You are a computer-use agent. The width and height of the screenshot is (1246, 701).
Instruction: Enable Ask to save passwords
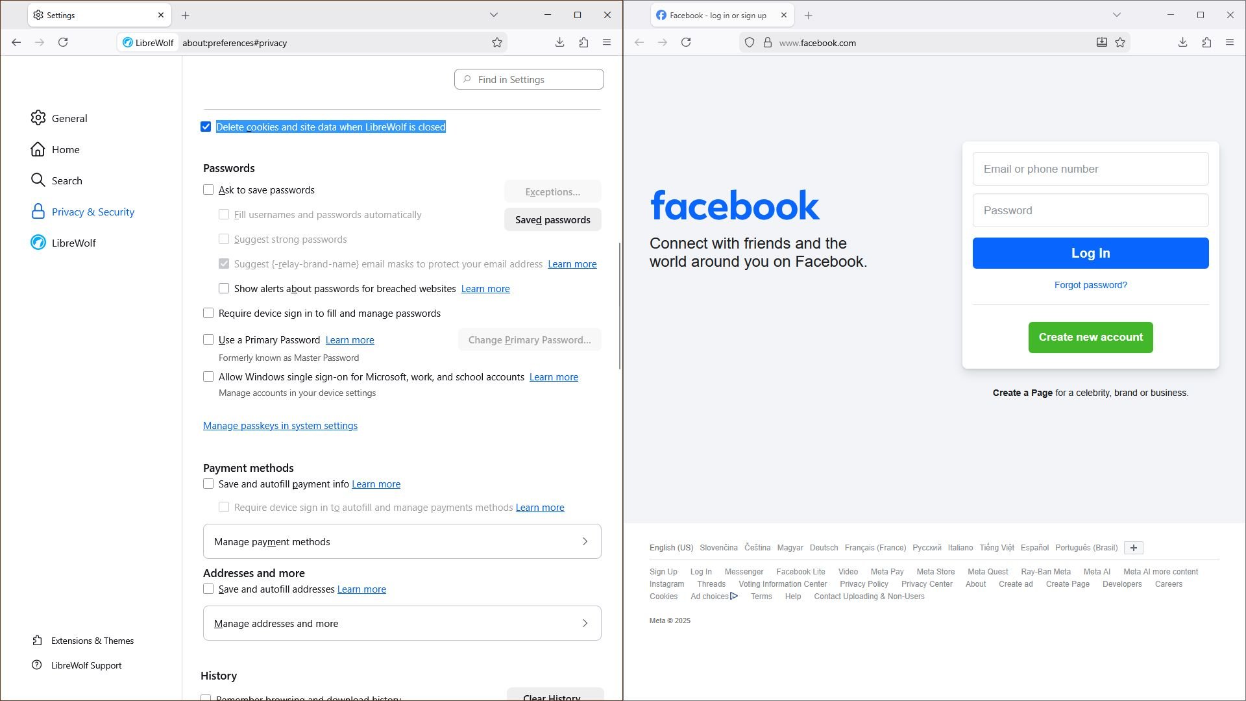pos(208,190)
